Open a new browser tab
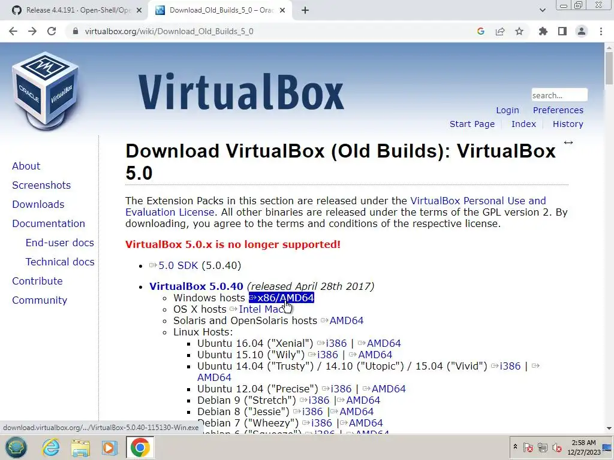The height and width of the screenshot is (460, 614). click(305, 11)
